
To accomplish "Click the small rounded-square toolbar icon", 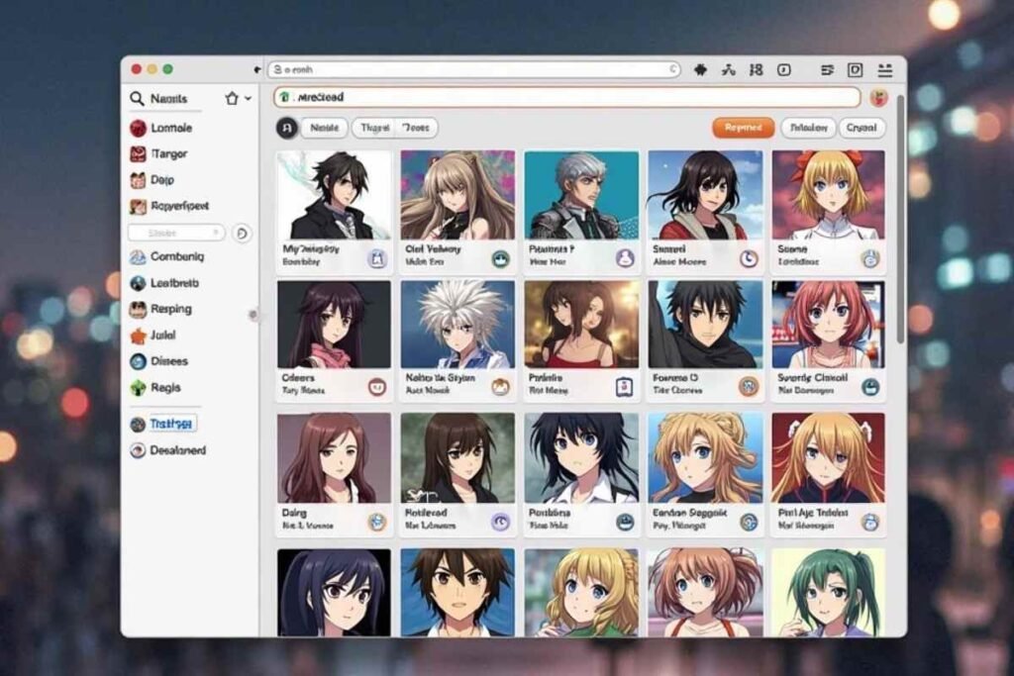I will pos(784,70).
